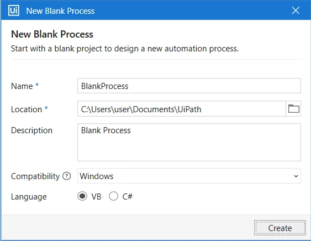Click the New Blank Process title bar text
The width and height of the screenshot is (311, 241).
tap(60, 11)
